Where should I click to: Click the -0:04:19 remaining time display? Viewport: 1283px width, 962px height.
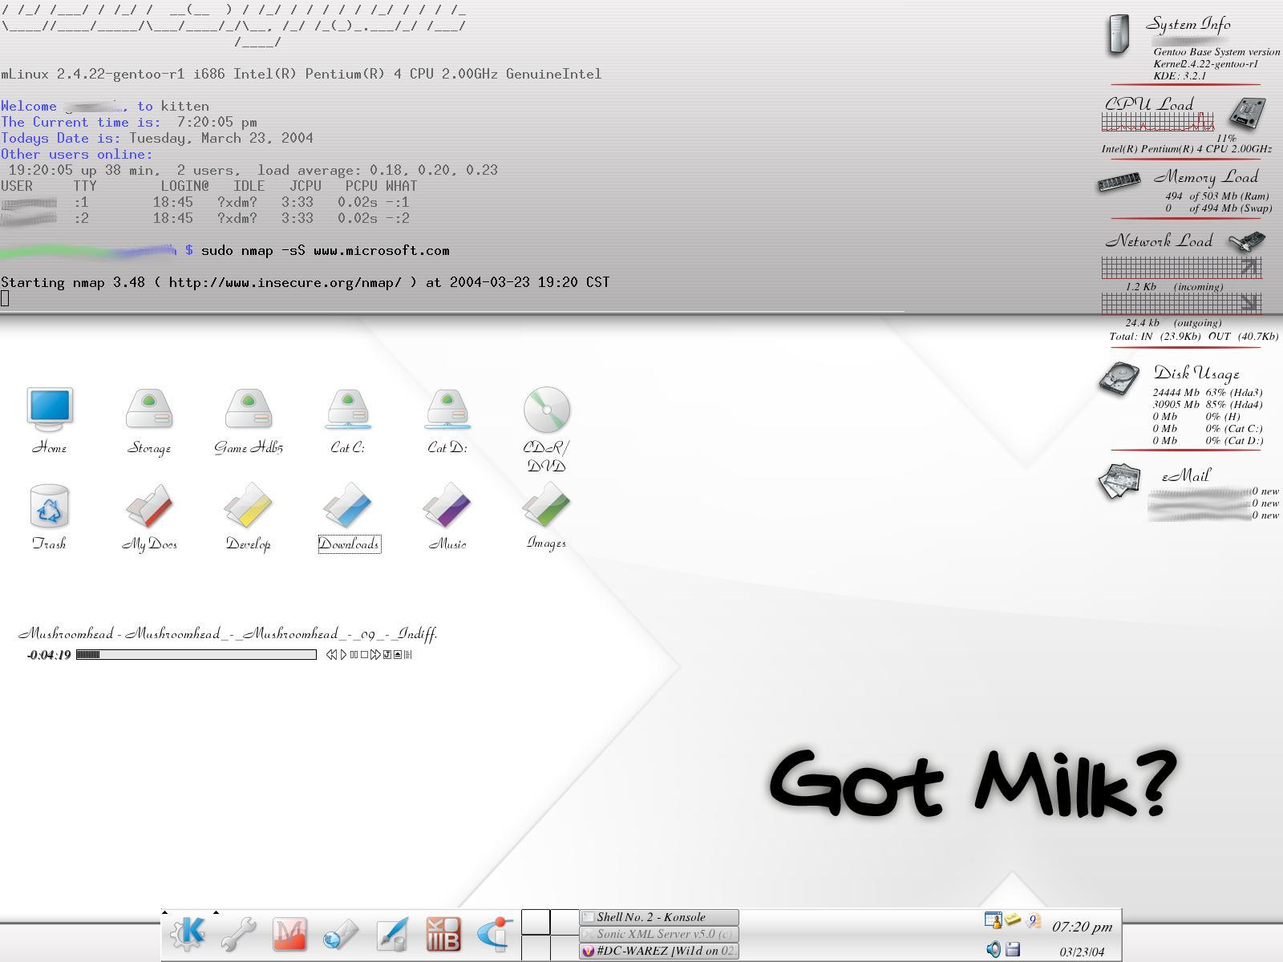tap(49, 655)
